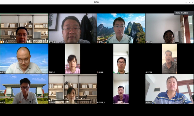Select the man in striped polo's video
The height and width of the screenshot is (116, 194).
[x=169, y=88]
